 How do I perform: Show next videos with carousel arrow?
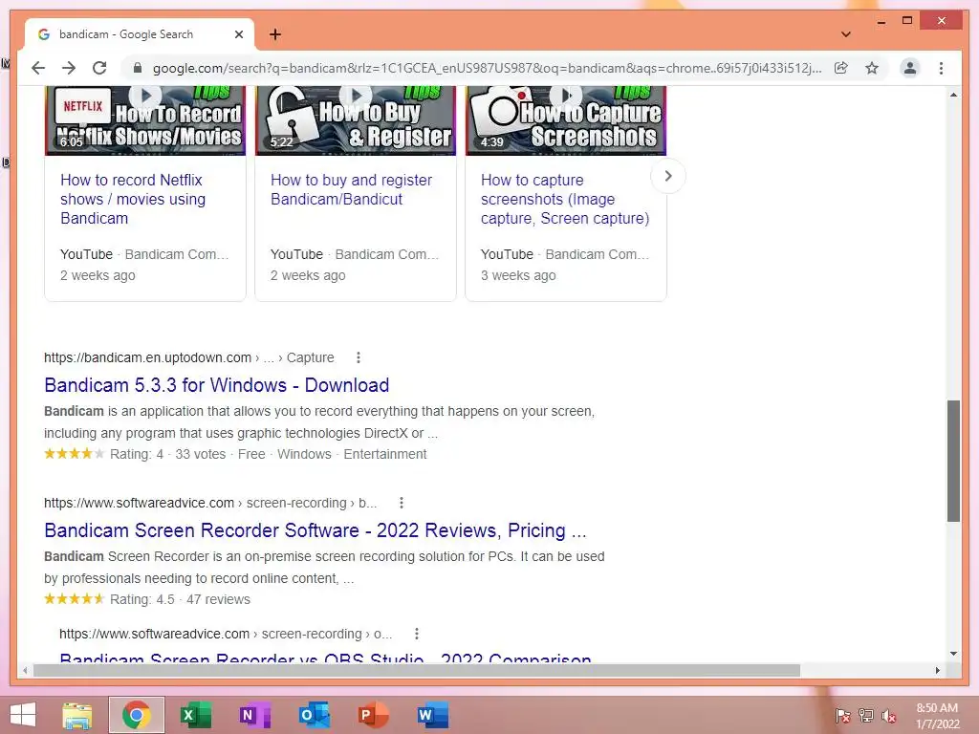tap(668, 176)
